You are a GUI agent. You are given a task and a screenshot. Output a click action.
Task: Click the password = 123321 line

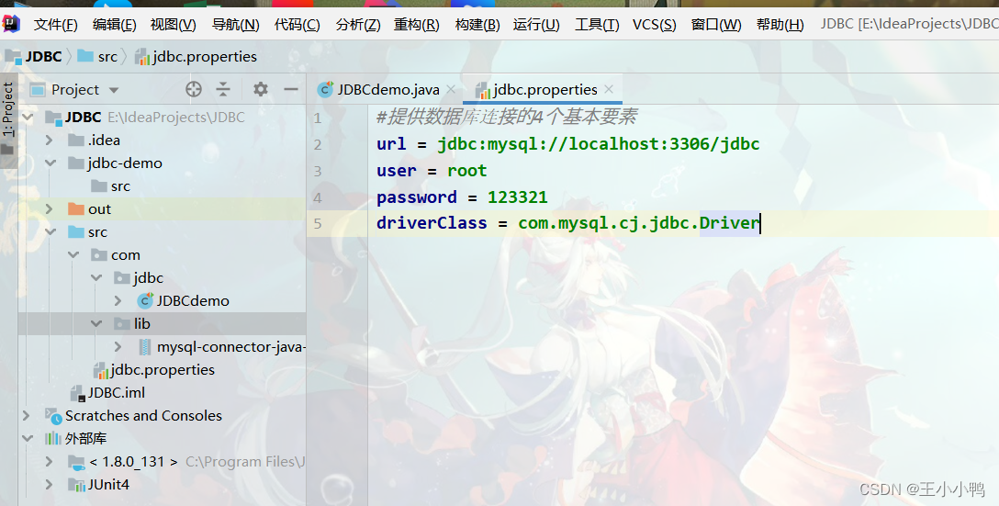(x=462, y=197)
